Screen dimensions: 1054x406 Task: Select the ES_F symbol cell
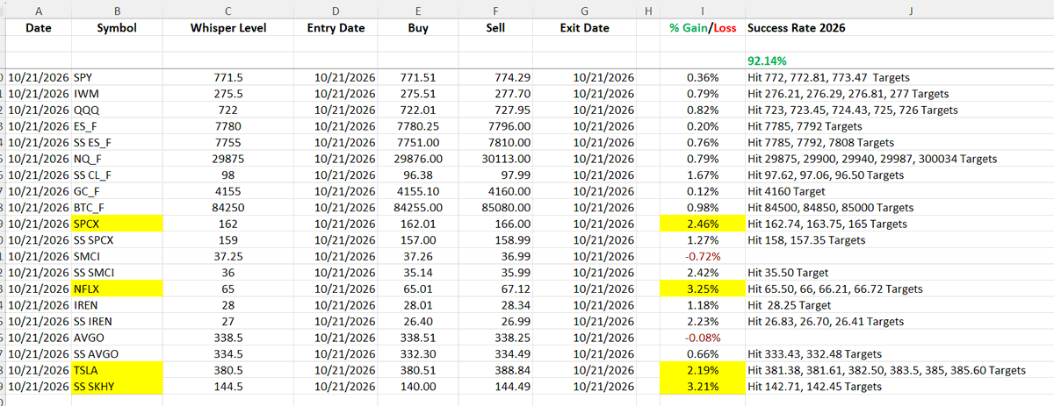tap(118, 126)
